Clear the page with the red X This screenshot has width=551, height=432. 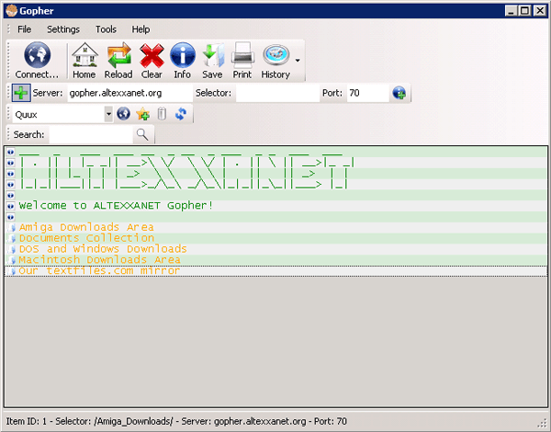point(152,57)
